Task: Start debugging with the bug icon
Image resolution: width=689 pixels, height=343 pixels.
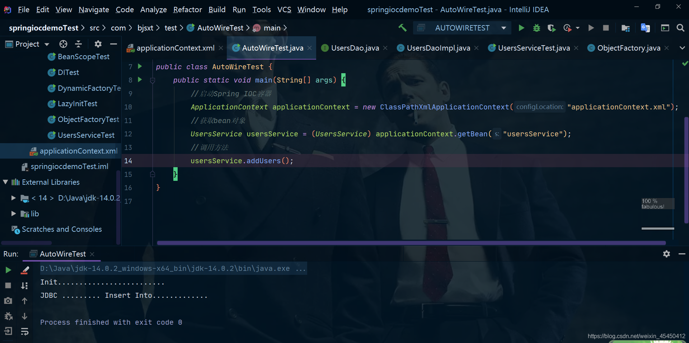Action: point(536,28)
